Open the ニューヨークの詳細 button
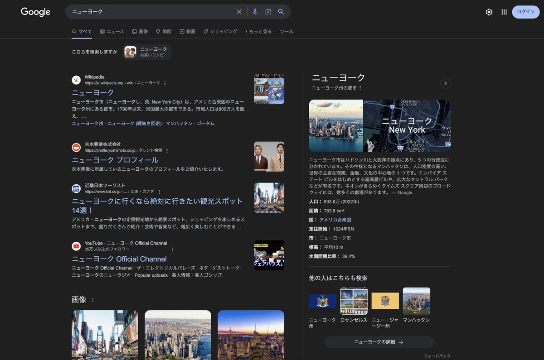 (379, 342)
